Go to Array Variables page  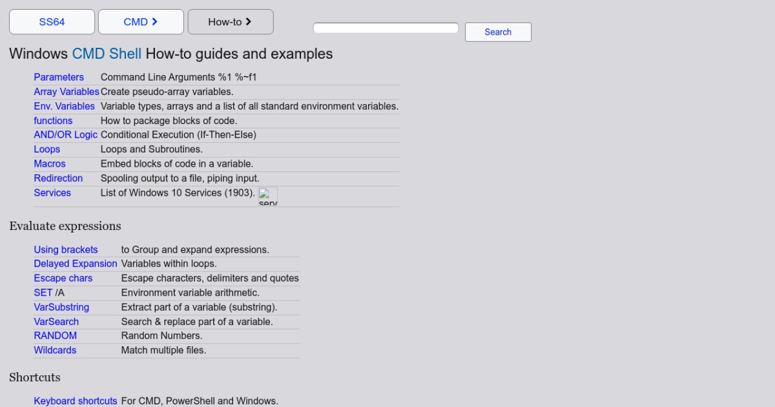pyautogui.click(x=67, y=92)
